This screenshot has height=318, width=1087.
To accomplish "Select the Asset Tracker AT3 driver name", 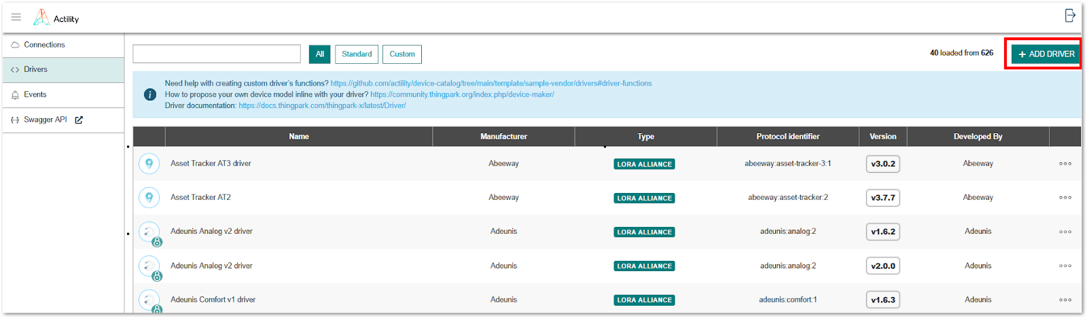I will click(x=211, y=164).
